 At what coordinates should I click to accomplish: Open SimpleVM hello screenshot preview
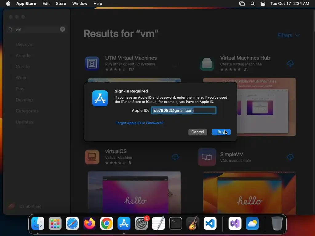click(x=249, y=192)
